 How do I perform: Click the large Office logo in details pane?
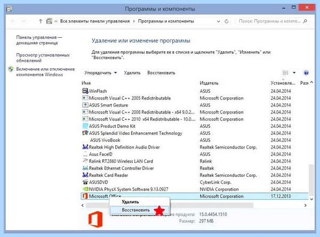[95, 219]
